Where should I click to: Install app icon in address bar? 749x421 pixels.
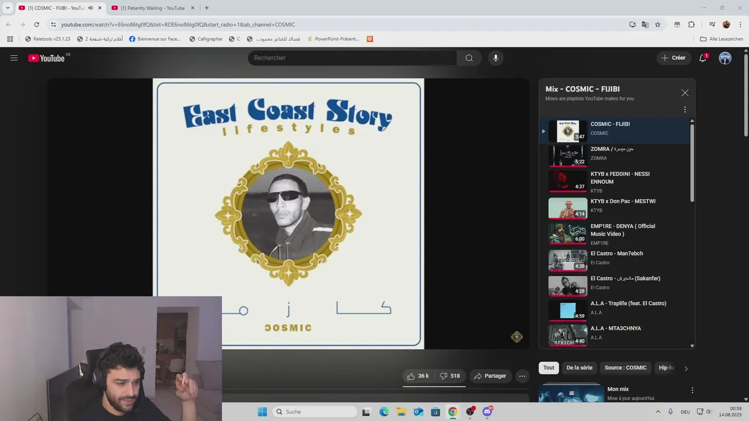click(x=633, y=25)
